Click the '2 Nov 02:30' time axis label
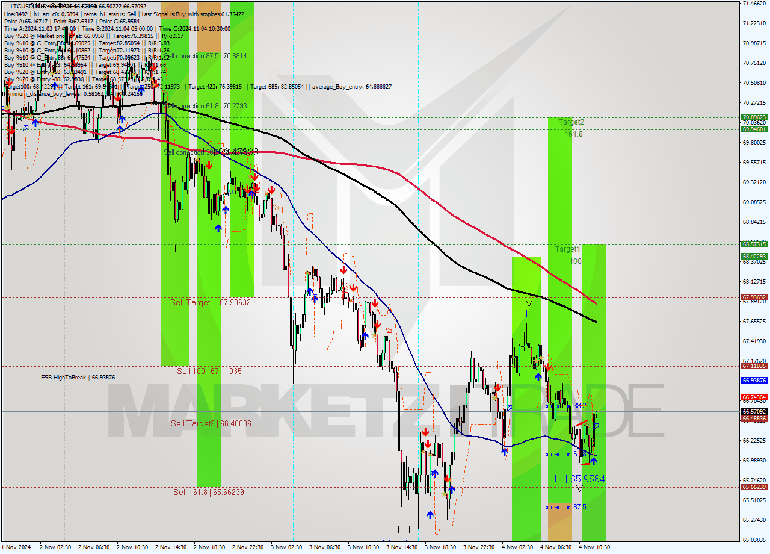 pos(55,547)
